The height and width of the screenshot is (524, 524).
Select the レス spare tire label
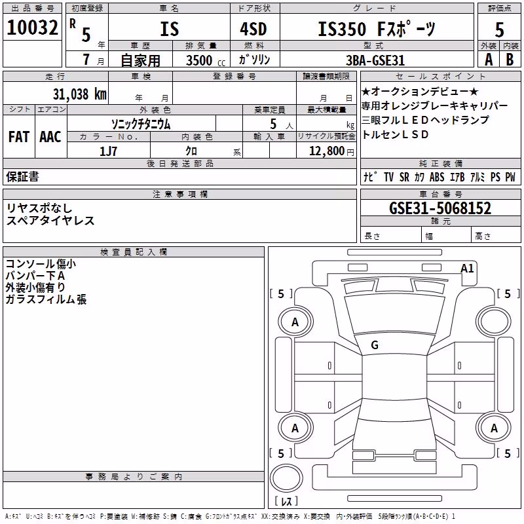click(286, 501)
